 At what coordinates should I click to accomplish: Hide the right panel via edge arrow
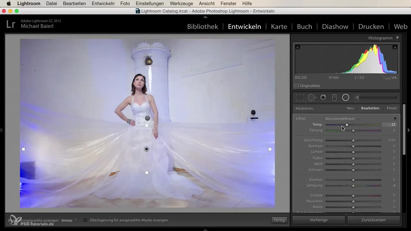(x=409, y=130)
